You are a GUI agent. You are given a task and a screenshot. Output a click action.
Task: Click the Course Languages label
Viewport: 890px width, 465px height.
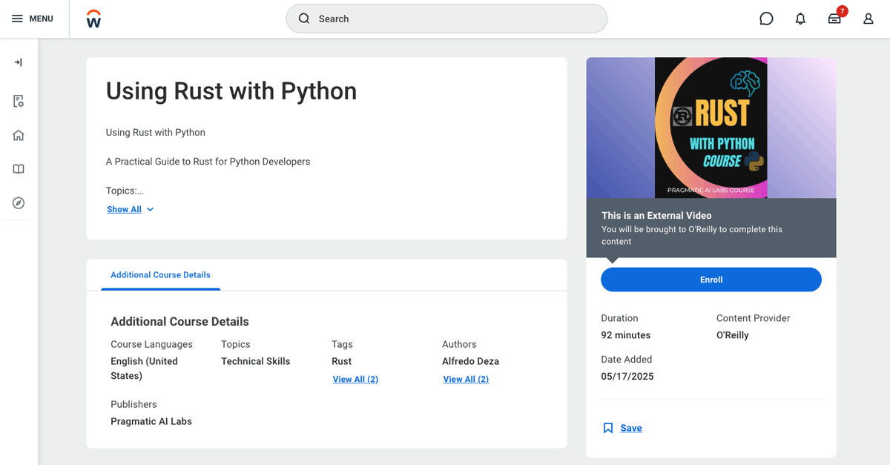click(151, 344)
